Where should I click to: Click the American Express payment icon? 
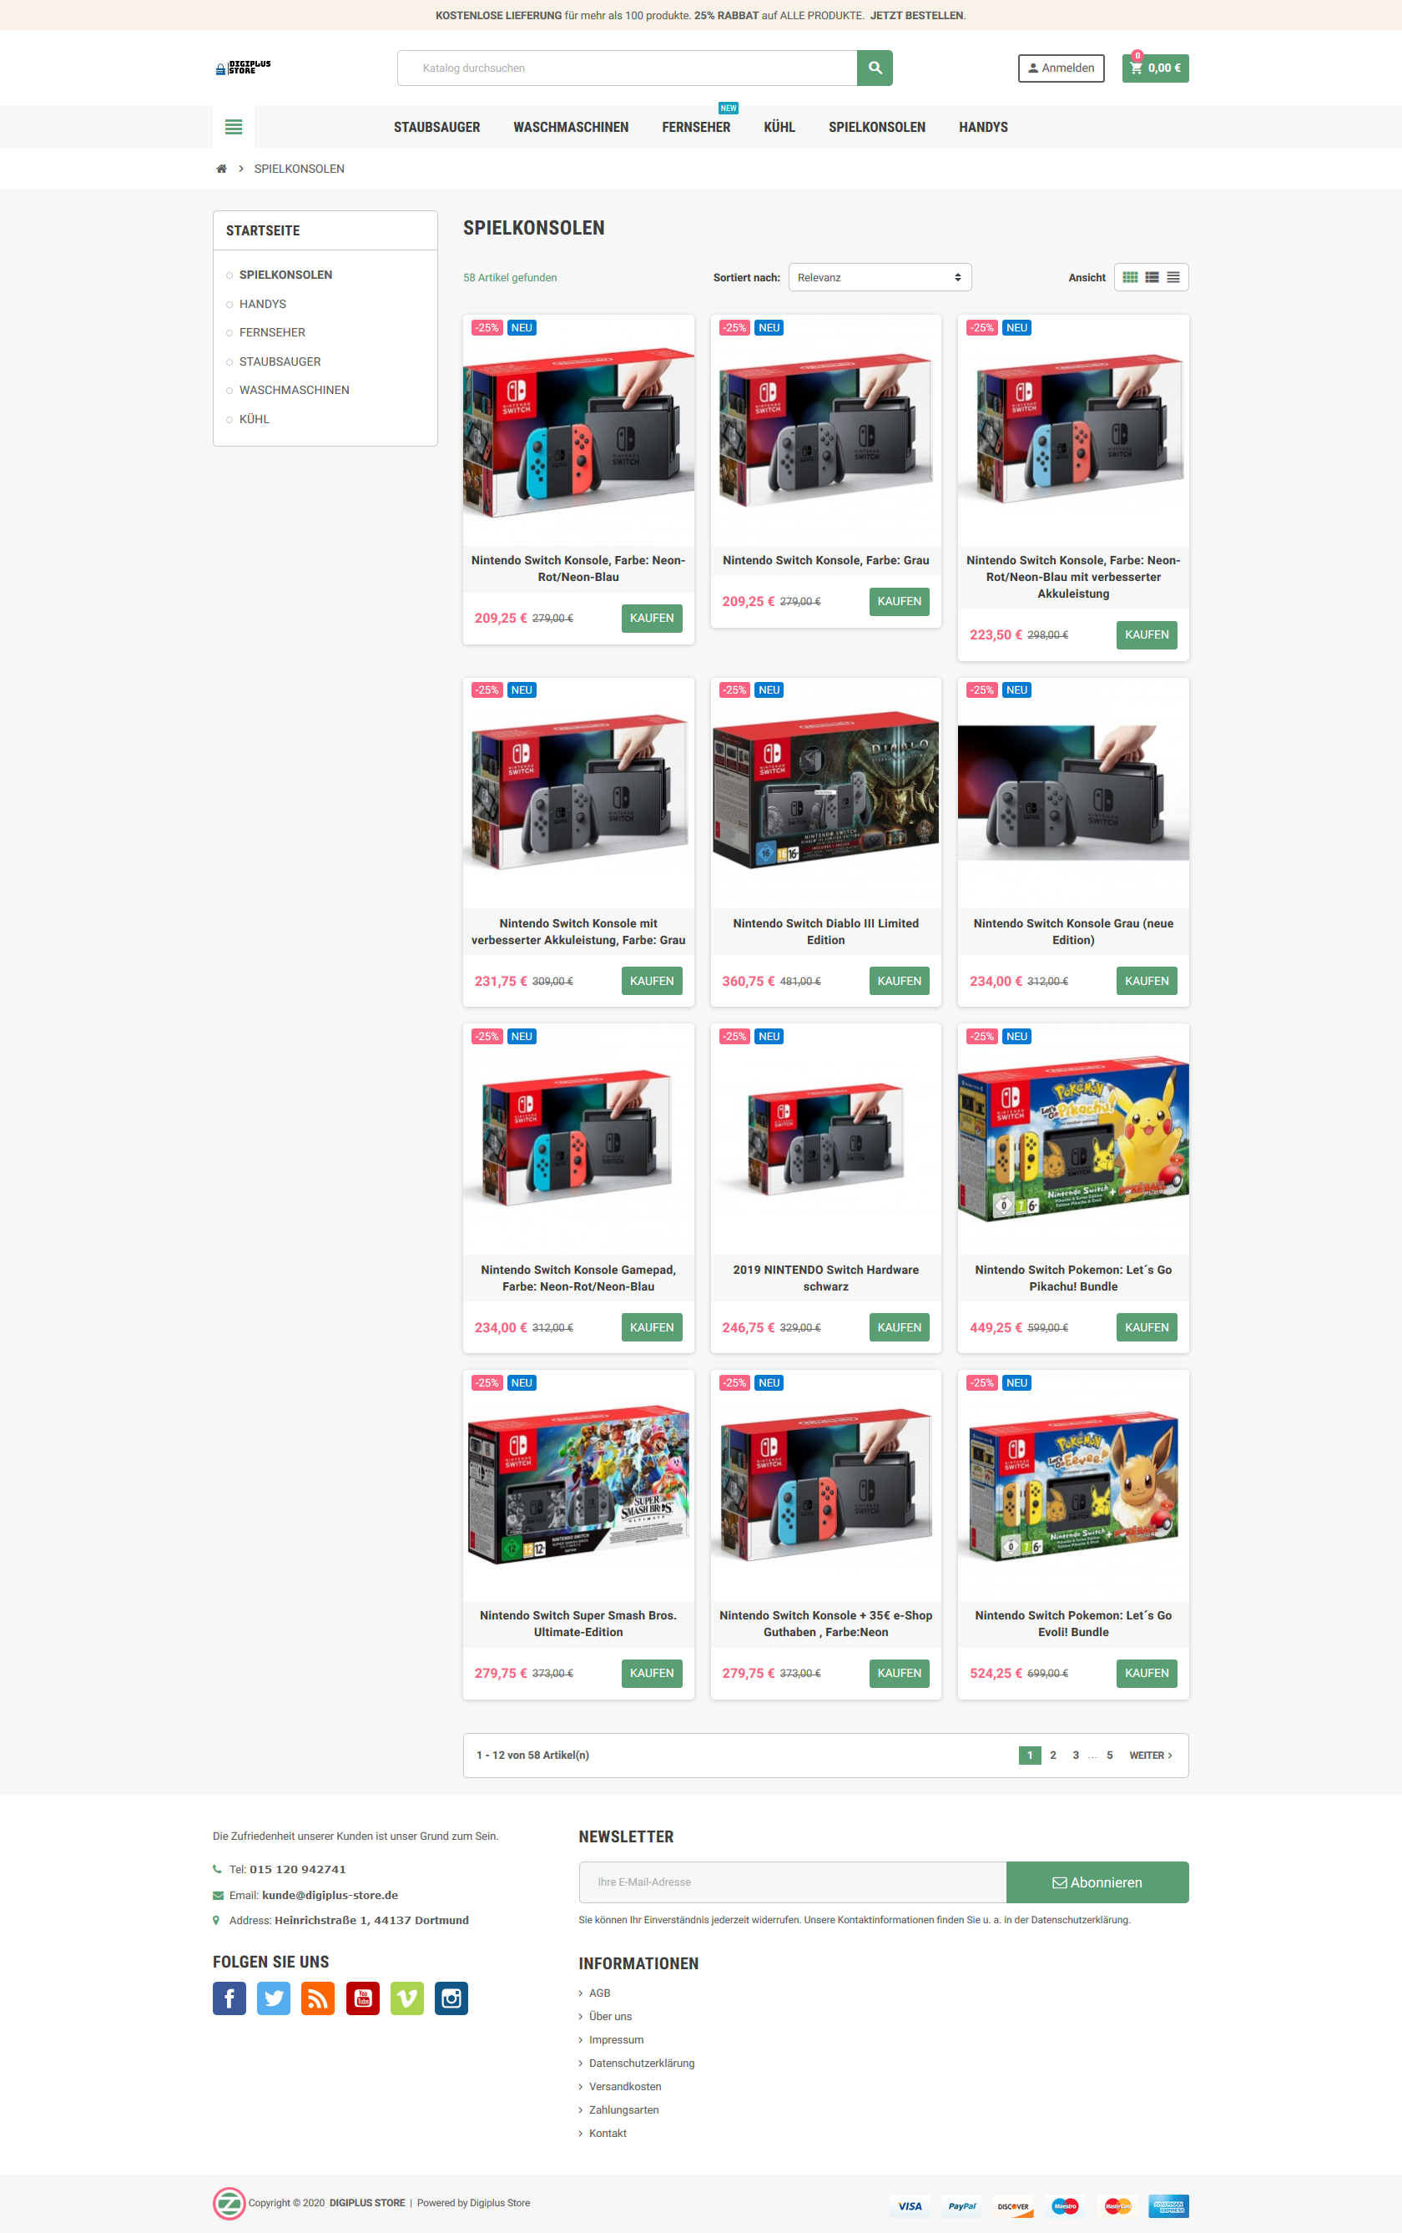(x=1168, y=2206)
